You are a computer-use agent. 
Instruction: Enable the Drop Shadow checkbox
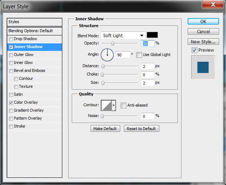[11, 39]
